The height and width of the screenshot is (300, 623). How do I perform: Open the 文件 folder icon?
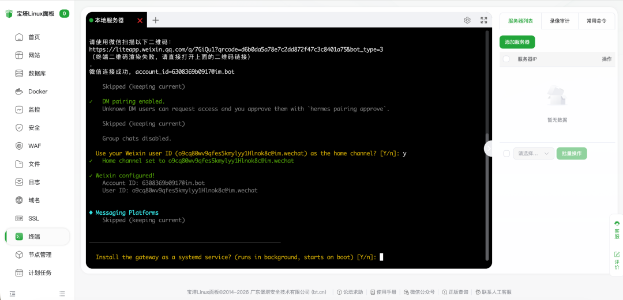coord(20,164)
